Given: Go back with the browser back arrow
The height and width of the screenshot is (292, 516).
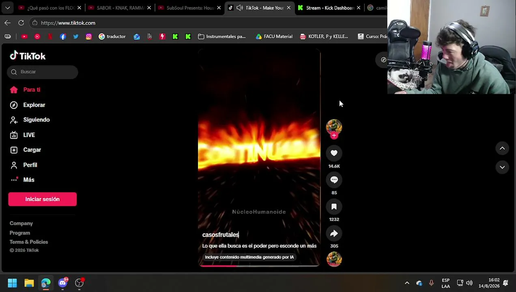Looking at the screenshot, I should (x=8, y=23).
